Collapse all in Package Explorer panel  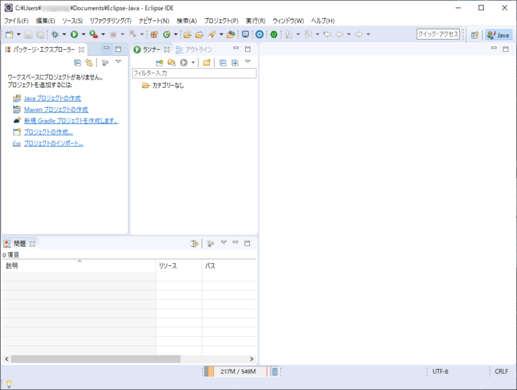(77, 63)
